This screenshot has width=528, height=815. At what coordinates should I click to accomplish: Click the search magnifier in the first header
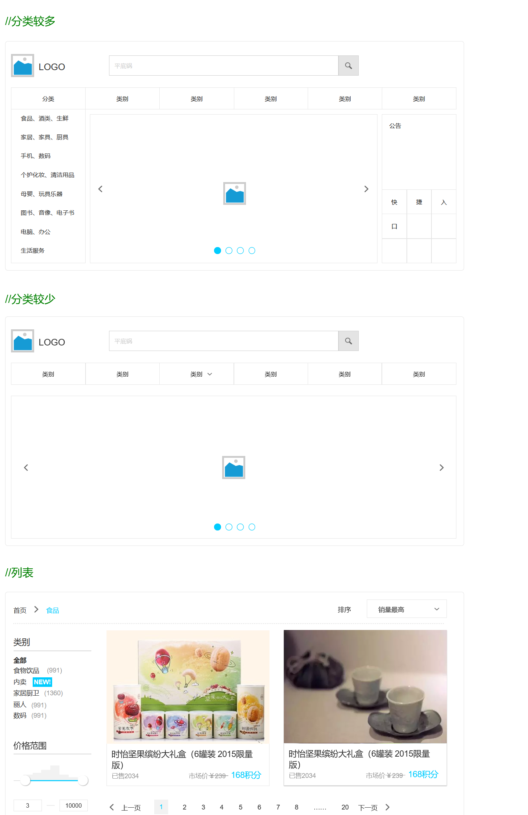[x=348, y=66]
